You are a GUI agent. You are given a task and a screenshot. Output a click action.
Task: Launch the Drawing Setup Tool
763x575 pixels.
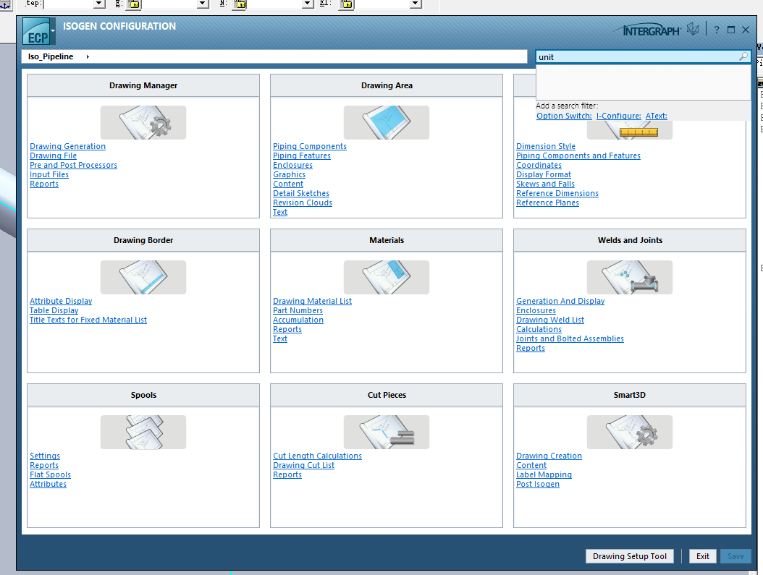[629, 556]
